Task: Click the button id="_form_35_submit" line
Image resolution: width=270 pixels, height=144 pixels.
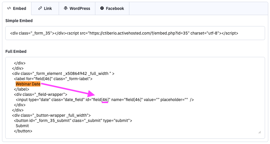Action: 73,120
